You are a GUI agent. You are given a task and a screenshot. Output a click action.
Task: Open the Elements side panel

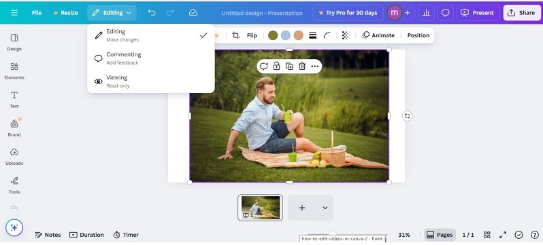pyautogui.click(x=14, y=71)
